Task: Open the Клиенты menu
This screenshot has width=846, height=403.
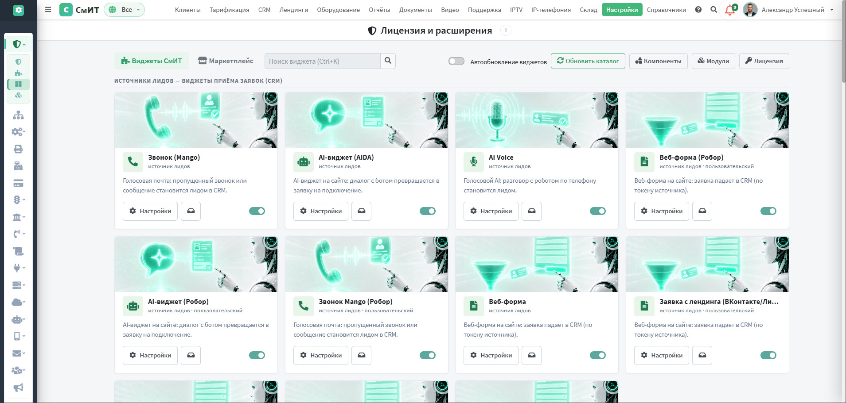Action: (188, 10)
